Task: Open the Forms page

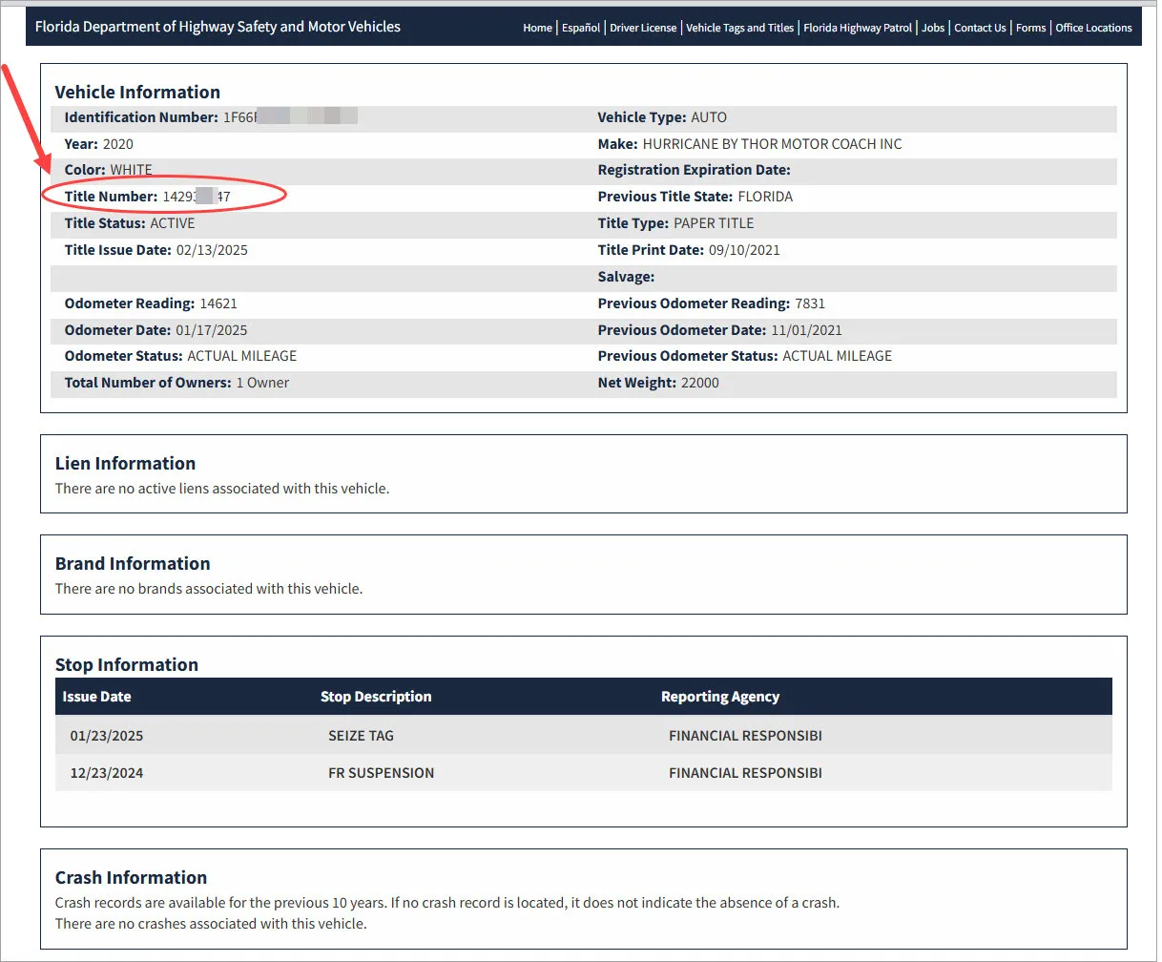Action: tap(1030, 28)
